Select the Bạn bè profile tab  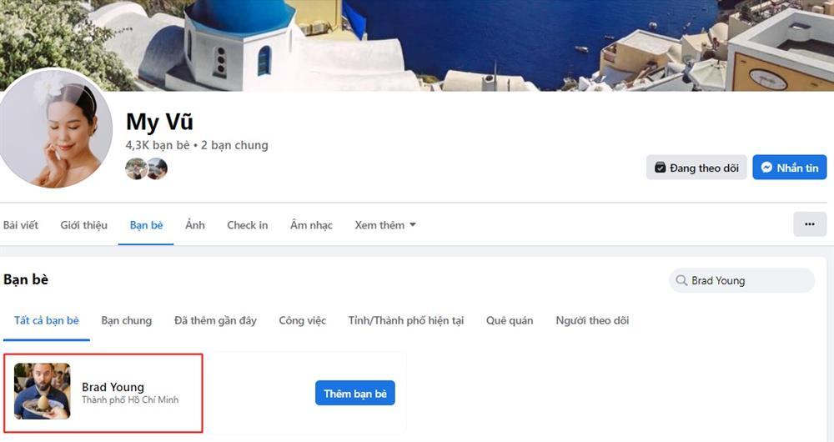(146, 225)
